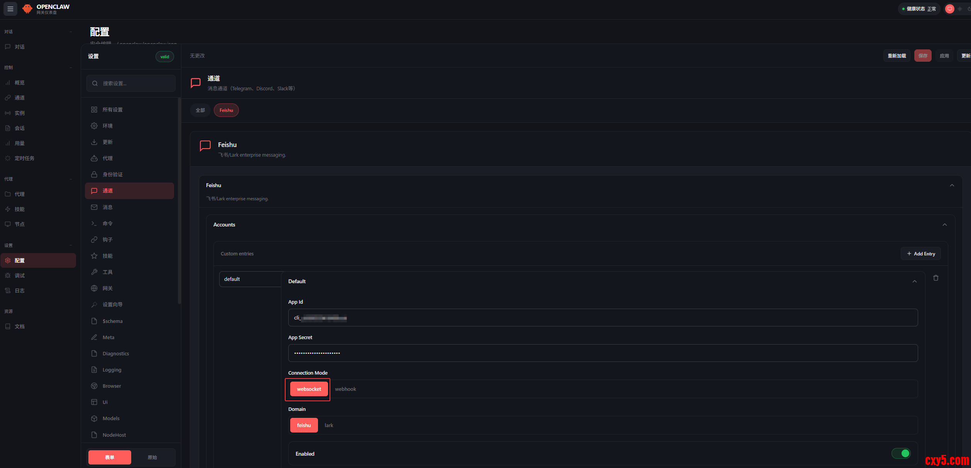
Task: Switch to the 全部 channels tab
Action: point(200,110)
